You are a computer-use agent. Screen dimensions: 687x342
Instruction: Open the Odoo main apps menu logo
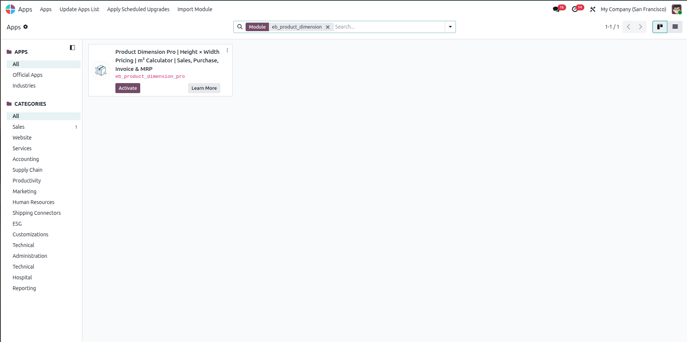(x=10, y=9)
